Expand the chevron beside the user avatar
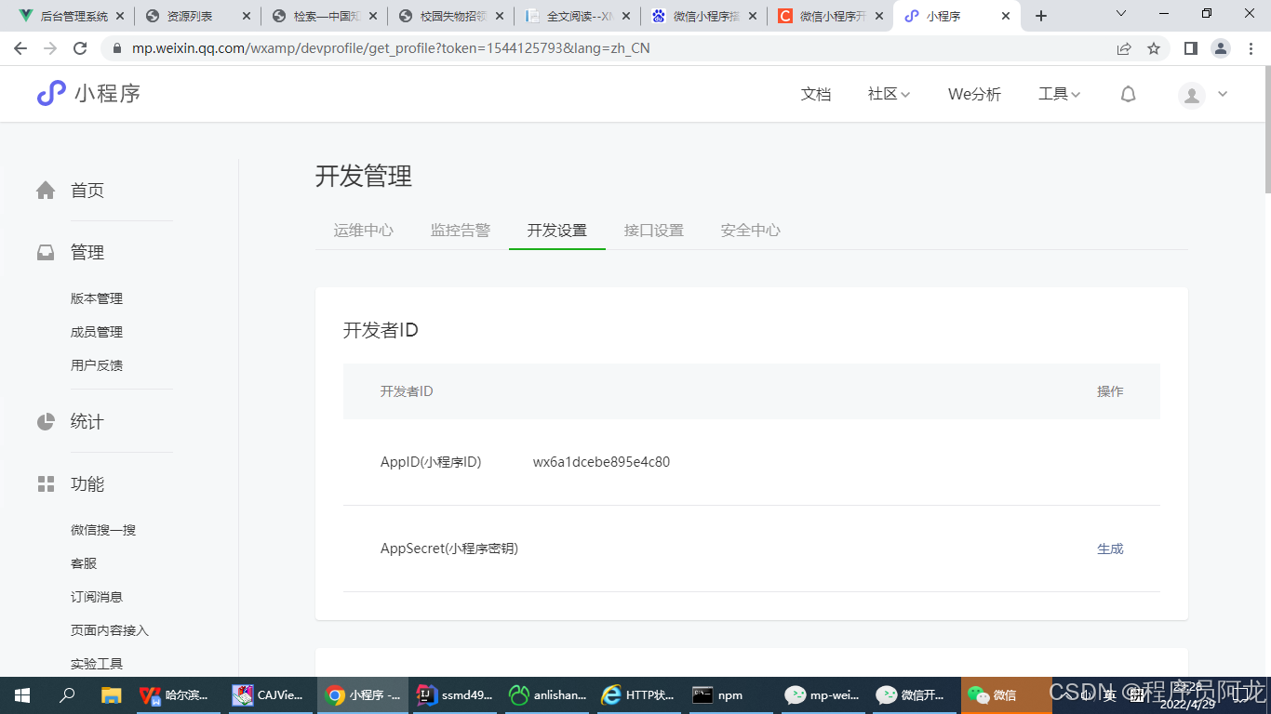 point(1223,94)
